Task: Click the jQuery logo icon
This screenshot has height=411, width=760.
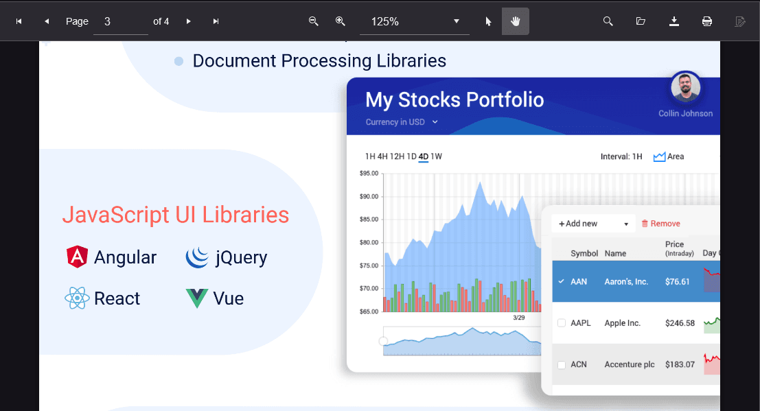Action: (x=197, y=257)
